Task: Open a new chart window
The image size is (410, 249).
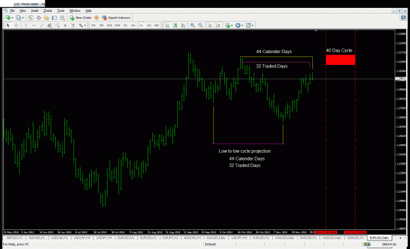Action: click(x=8, y=18)
